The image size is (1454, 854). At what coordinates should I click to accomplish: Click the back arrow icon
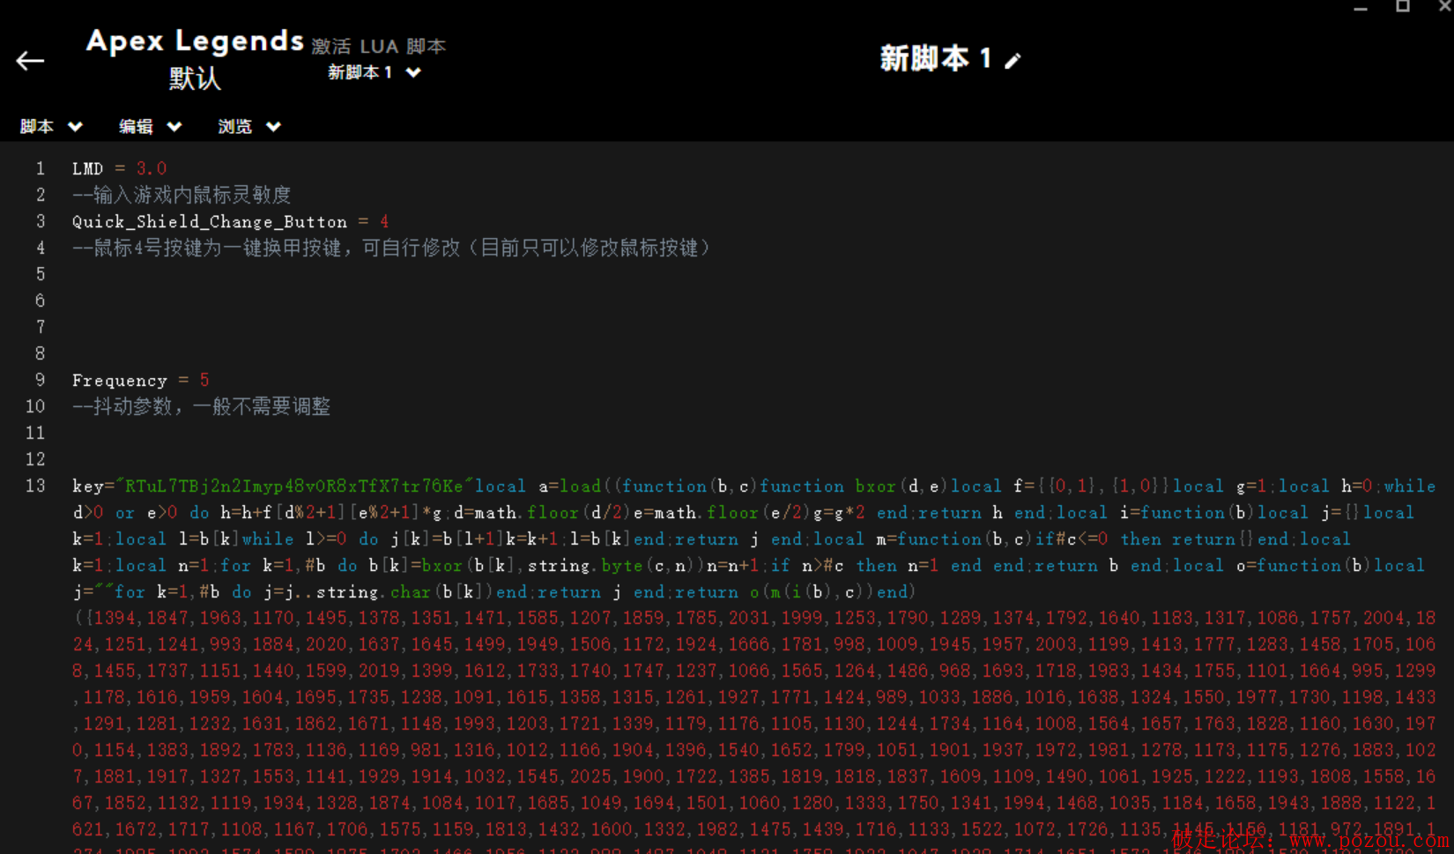point(30,61)
